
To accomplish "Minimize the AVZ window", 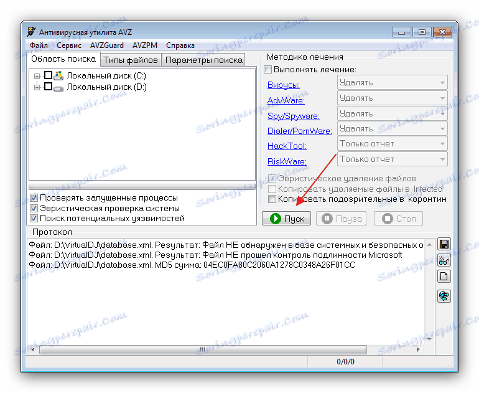I will click(x=401, y=32).
